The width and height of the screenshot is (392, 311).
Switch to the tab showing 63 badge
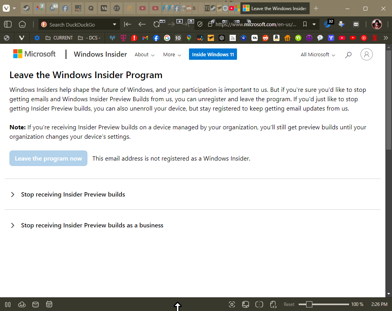tap(52, 8)
